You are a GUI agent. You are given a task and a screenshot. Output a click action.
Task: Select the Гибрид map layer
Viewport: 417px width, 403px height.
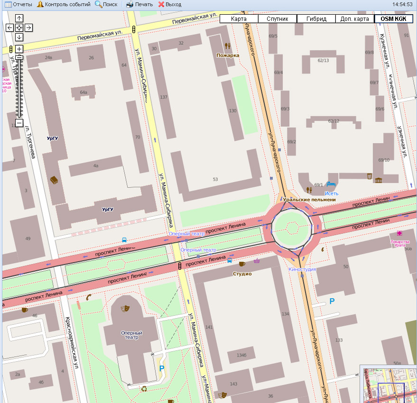tap(316, 19)
